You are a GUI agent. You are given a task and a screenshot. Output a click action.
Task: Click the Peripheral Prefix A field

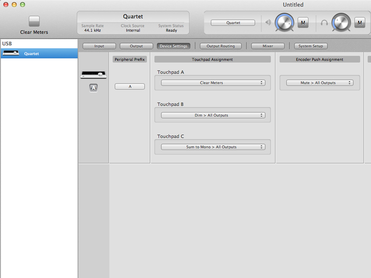point(130,87)
